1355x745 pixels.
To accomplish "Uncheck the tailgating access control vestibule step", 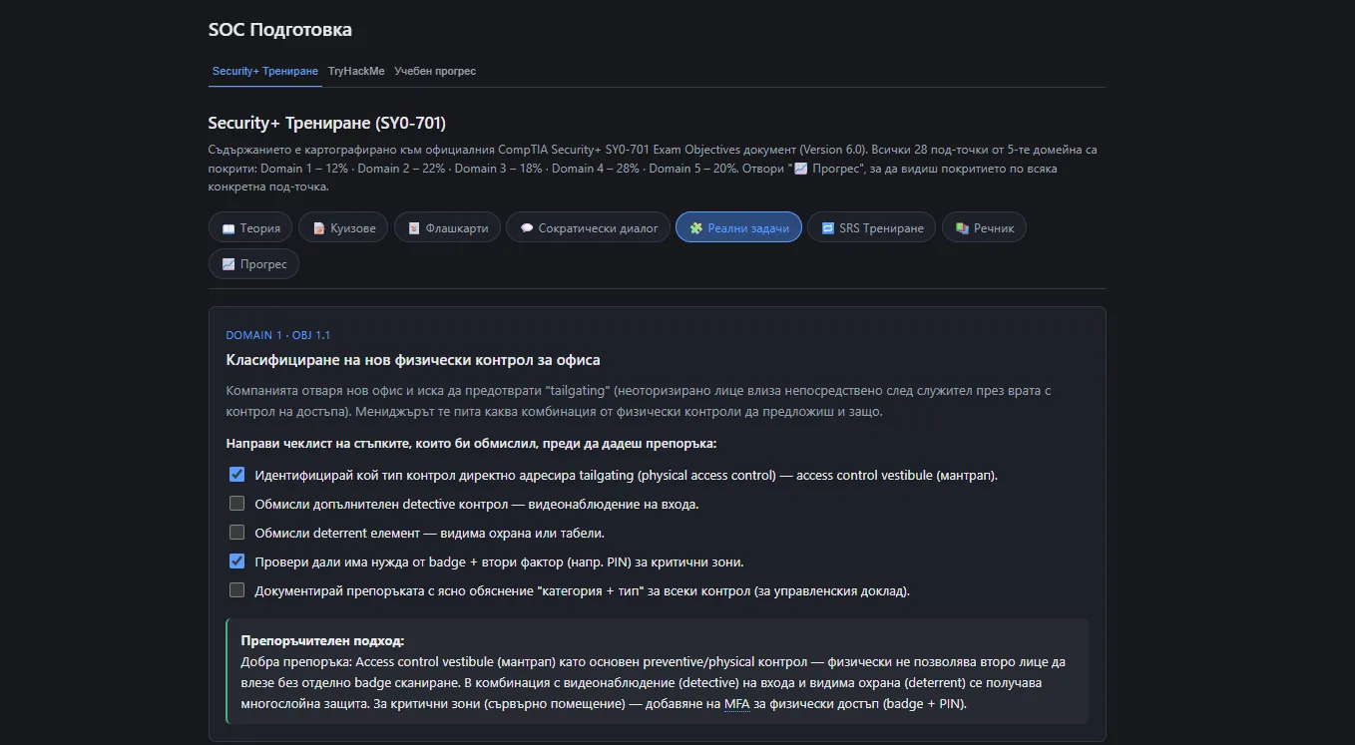I will (x=236, y=475).
